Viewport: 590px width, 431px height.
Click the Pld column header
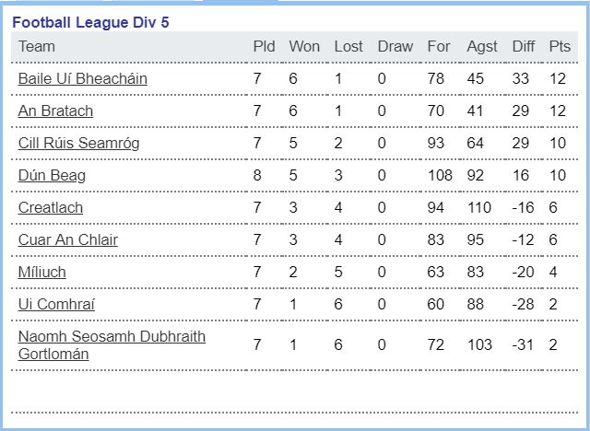(265, 47)
